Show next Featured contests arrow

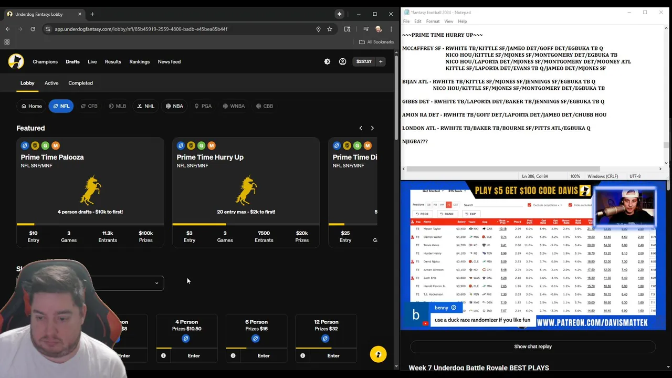372,128
